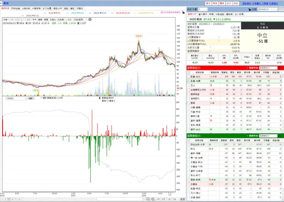
Task: Click the 20MA legend color line
Action: [90, 13]
